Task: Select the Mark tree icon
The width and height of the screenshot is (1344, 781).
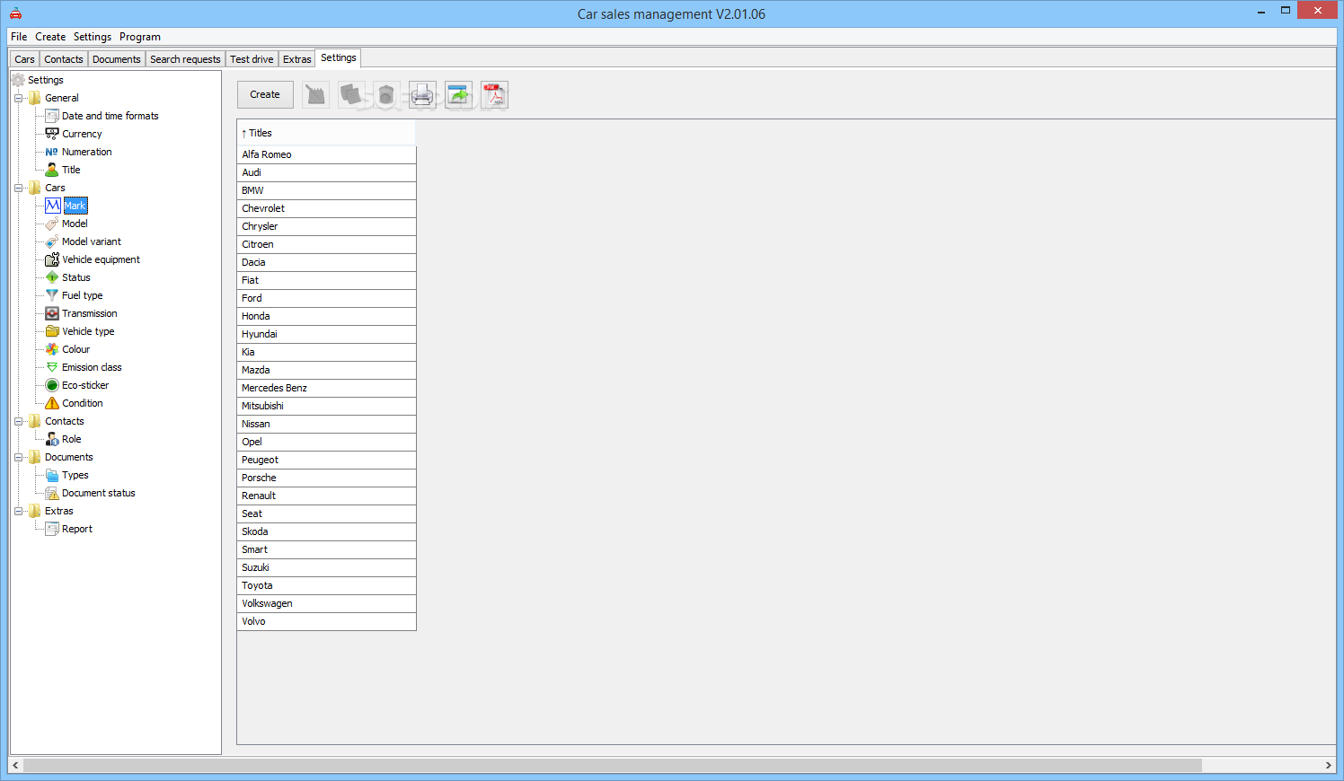Action: point(52,206)
